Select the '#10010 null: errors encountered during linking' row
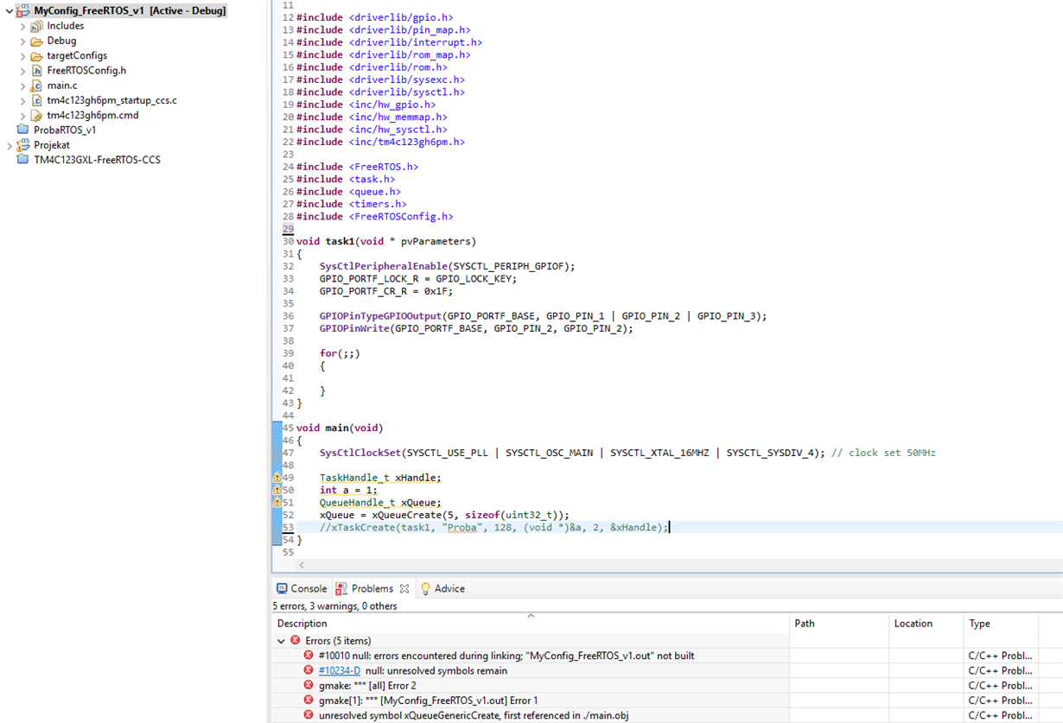1063x723 pixels. [x=667, y=656]
